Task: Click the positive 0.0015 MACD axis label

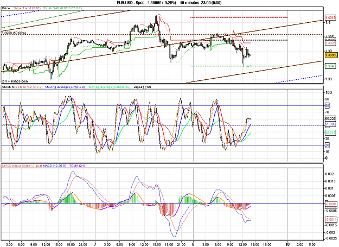Action: 330,181
